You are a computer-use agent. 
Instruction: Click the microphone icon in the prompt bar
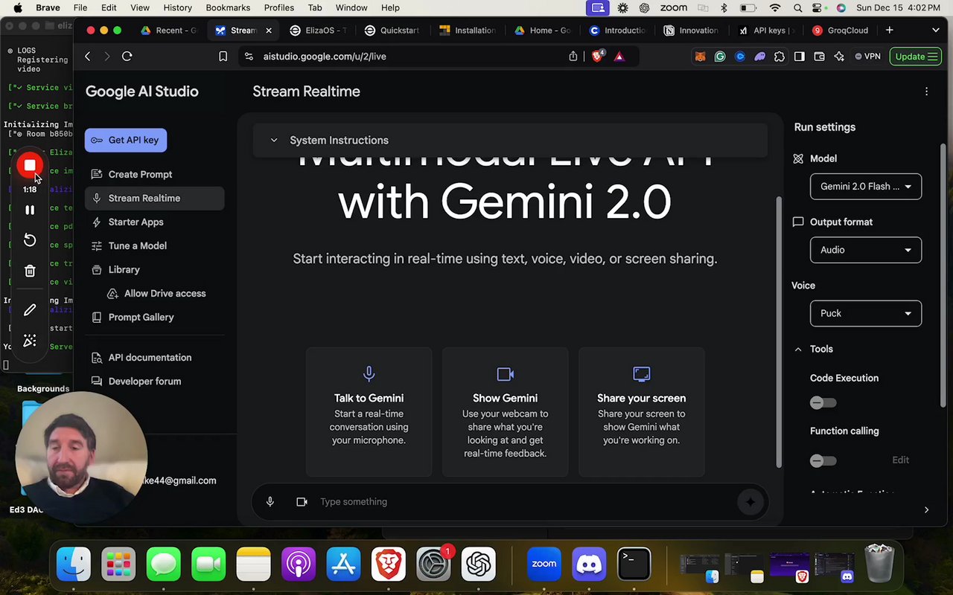point(270,502)
